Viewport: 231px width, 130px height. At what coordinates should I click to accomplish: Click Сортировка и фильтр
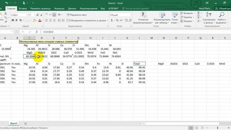209,18
